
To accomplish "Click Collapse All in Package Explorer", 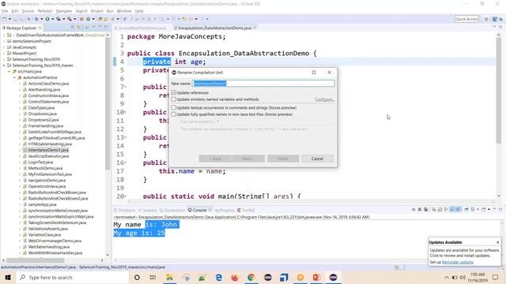I will 73,28.
